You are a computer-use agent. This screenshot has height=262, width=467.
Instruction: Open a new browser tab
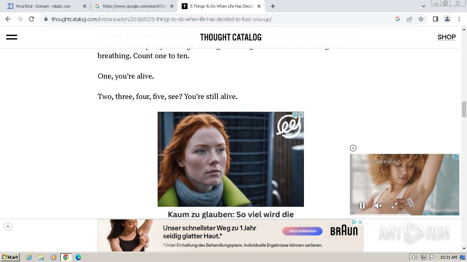(x=273, y=6)
